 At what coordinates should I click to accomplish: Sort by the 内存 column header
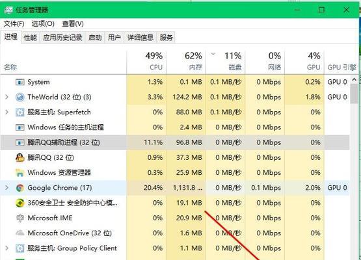(x=186, y=62)
